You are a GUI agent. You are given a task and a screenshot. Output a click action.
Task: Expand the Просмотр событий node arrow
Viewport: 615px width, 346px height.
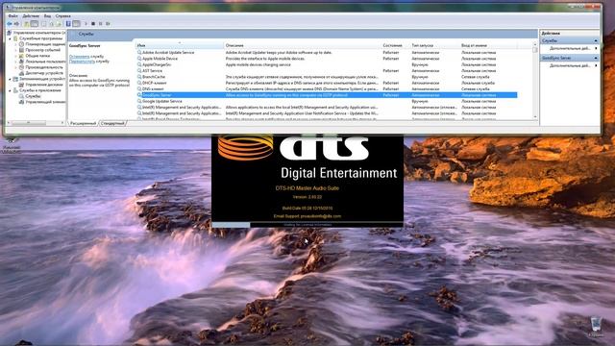[16, 50]
